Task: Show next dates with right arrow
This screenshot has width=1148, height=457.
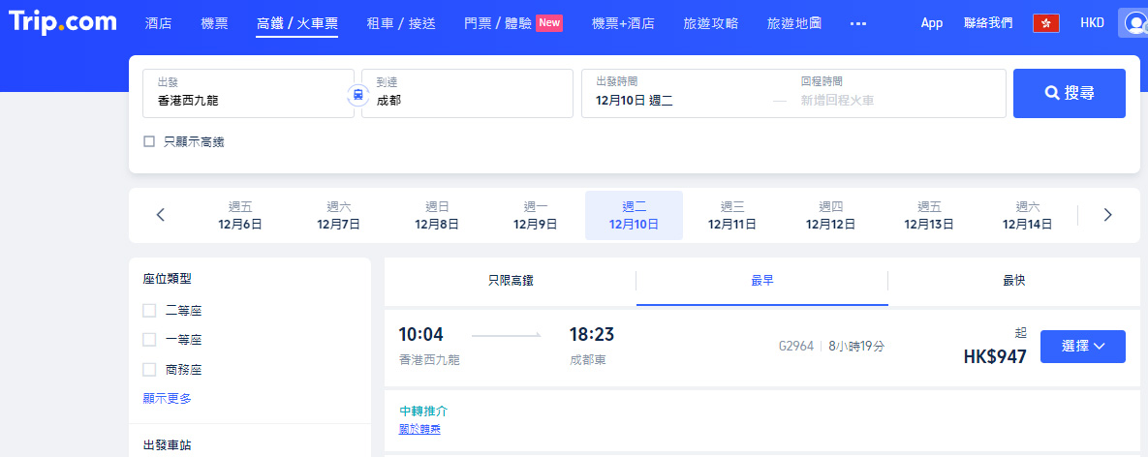Action: (x=1107, y=215)
